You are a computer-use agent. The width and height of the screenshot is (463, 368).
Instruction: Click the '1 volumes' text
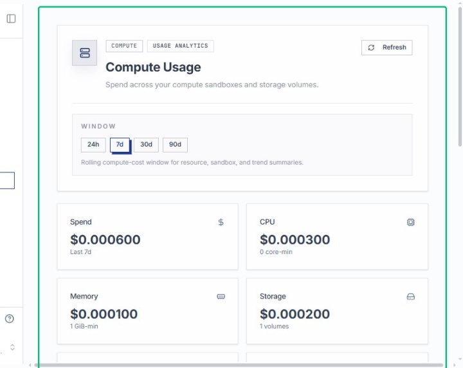point(275,326)
